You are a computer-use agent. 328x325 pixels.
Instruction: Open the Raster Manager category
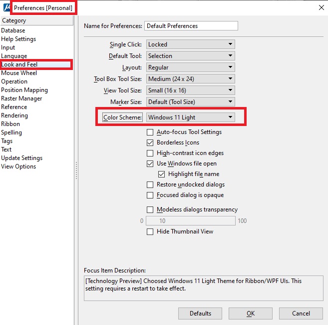(x=21, y=98)
